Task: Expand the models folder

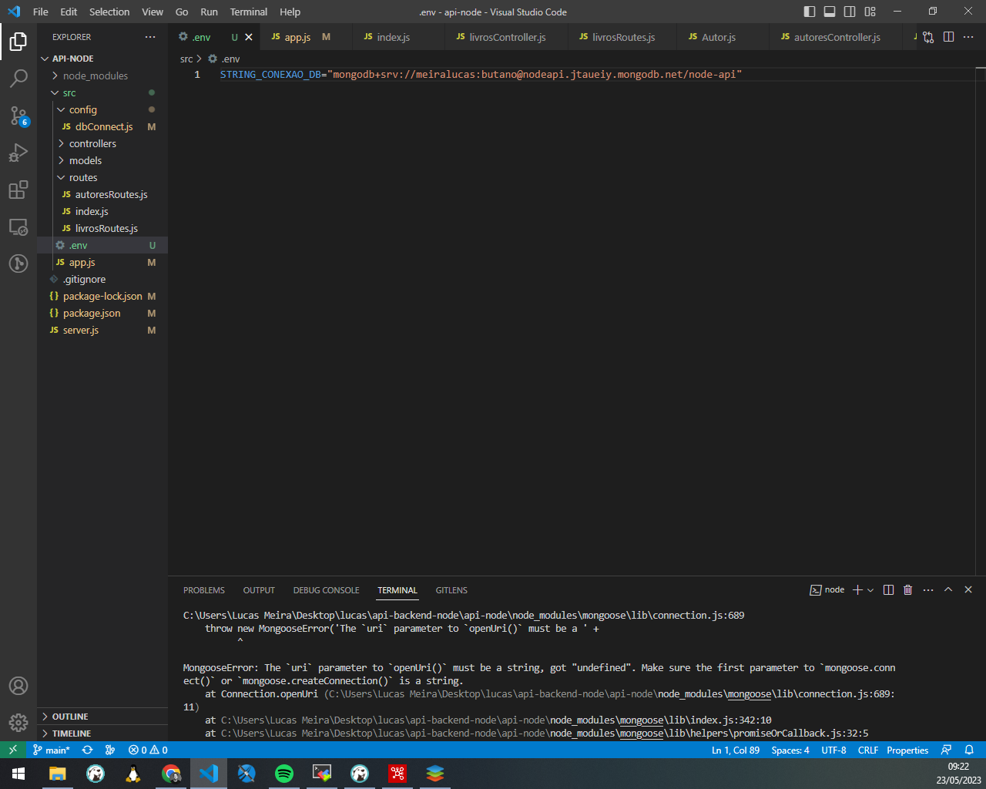Action: 102,160
